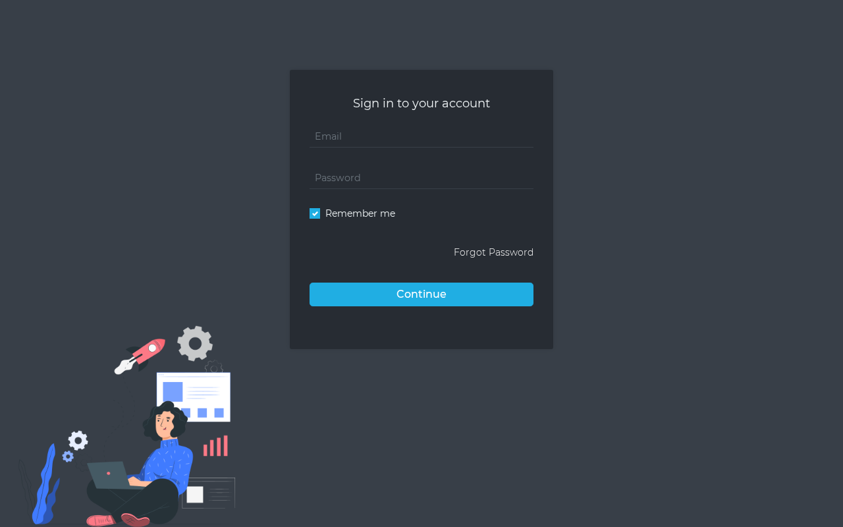Click the woman's face in the illustration
The width and height of the screenshot is (843, 527).
click(x=163, y=425)
